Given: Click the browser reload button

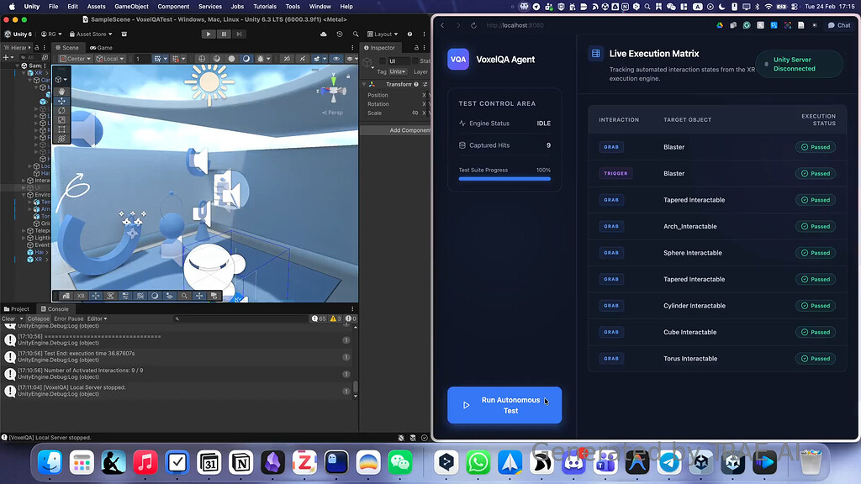Looking at the screenshot, I should [473, 25].
